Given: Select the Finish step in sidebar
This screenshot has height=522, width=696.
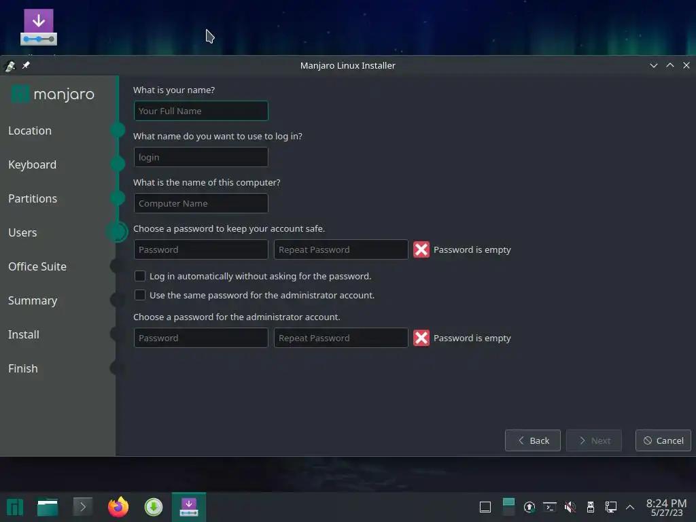Looking at the screenshot, I should tap(23, 368).
